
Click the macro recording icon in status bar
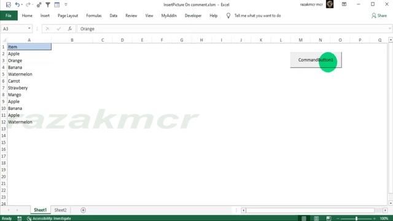click(20, 219)
